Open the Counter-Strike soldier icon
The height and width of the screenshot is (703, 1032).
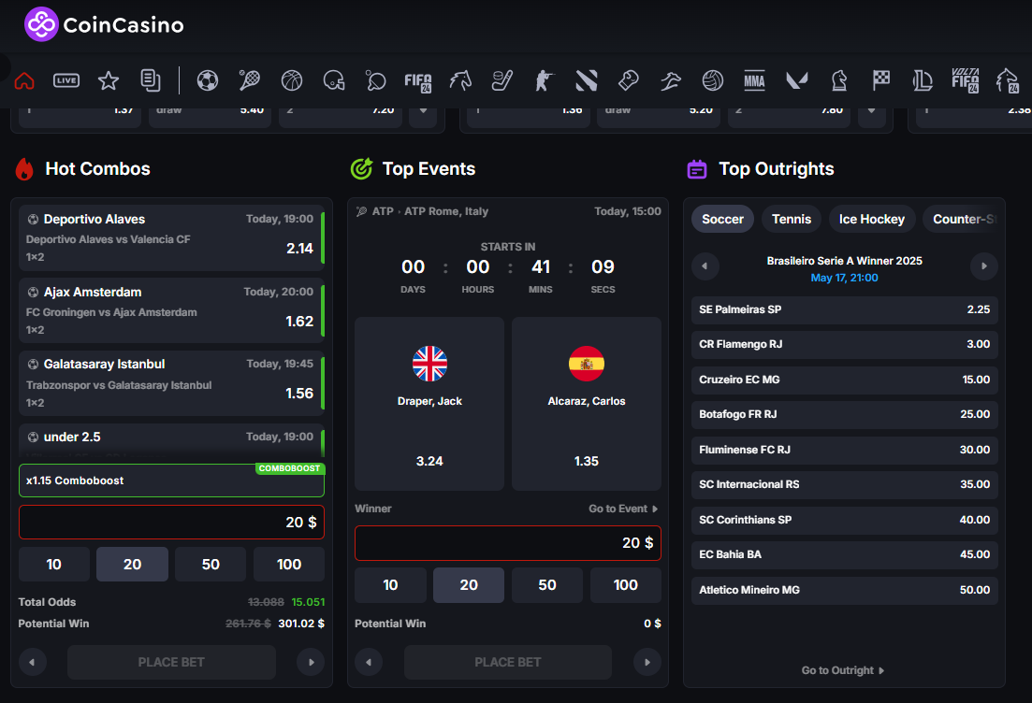click(545, 81)
